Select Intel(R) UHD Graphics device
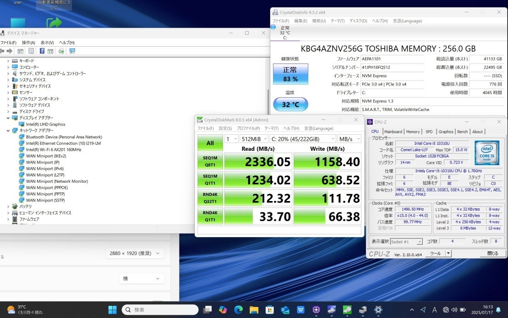The image size is (508, 318). pos(45,124)
